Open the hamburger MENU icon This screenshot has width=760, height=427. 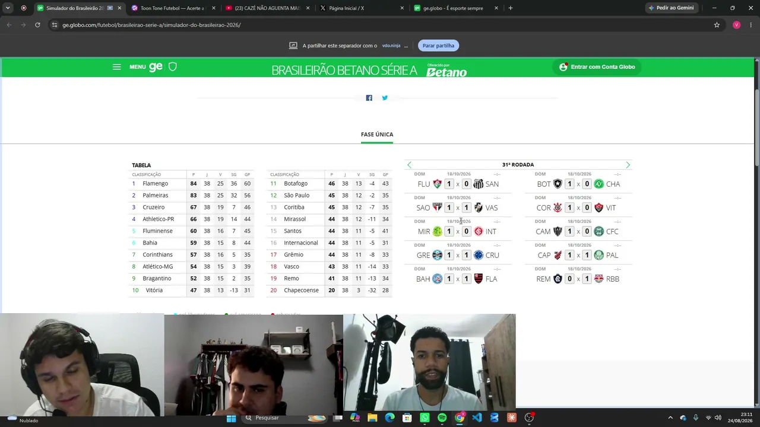[x=116, y=67]
